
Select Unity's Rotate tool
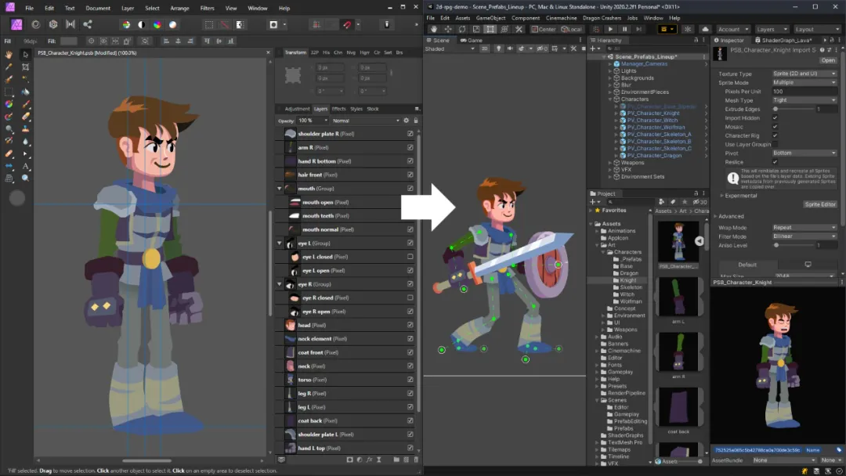click(463, 28)
